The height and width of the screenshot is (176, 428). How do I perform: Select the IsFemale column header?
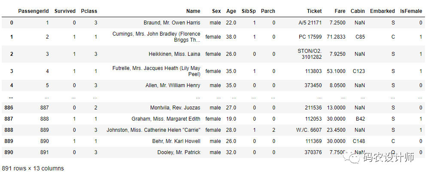(x=411, y=11)
